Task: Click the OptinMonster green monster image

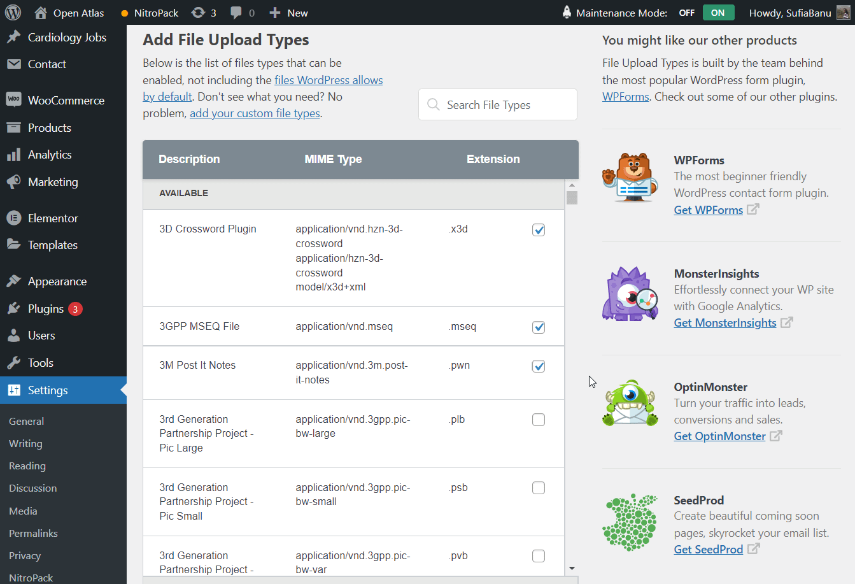Action: click(x=630, y=404)
